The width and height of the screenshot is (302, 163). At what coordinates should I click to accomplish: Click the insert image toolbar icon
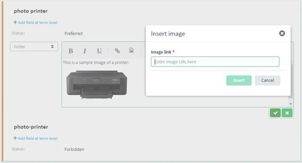point(132,50)
